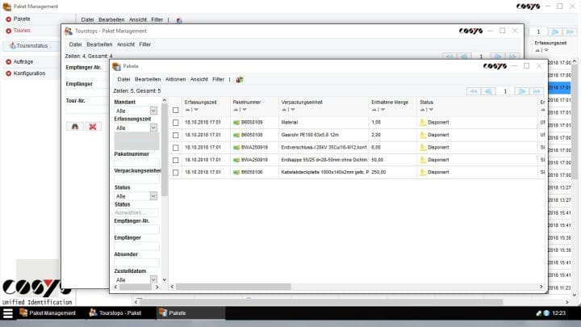581x327 pixels.
Task: Click page number field in Pakete pager
Action: pos(505,91)
